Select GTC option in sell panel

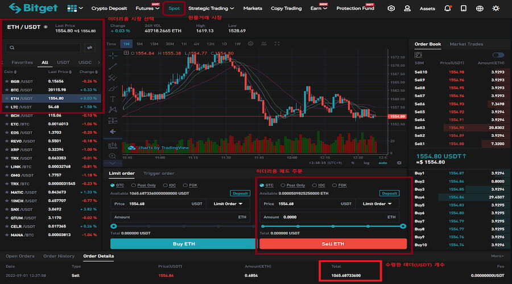(x=266, y=185)
